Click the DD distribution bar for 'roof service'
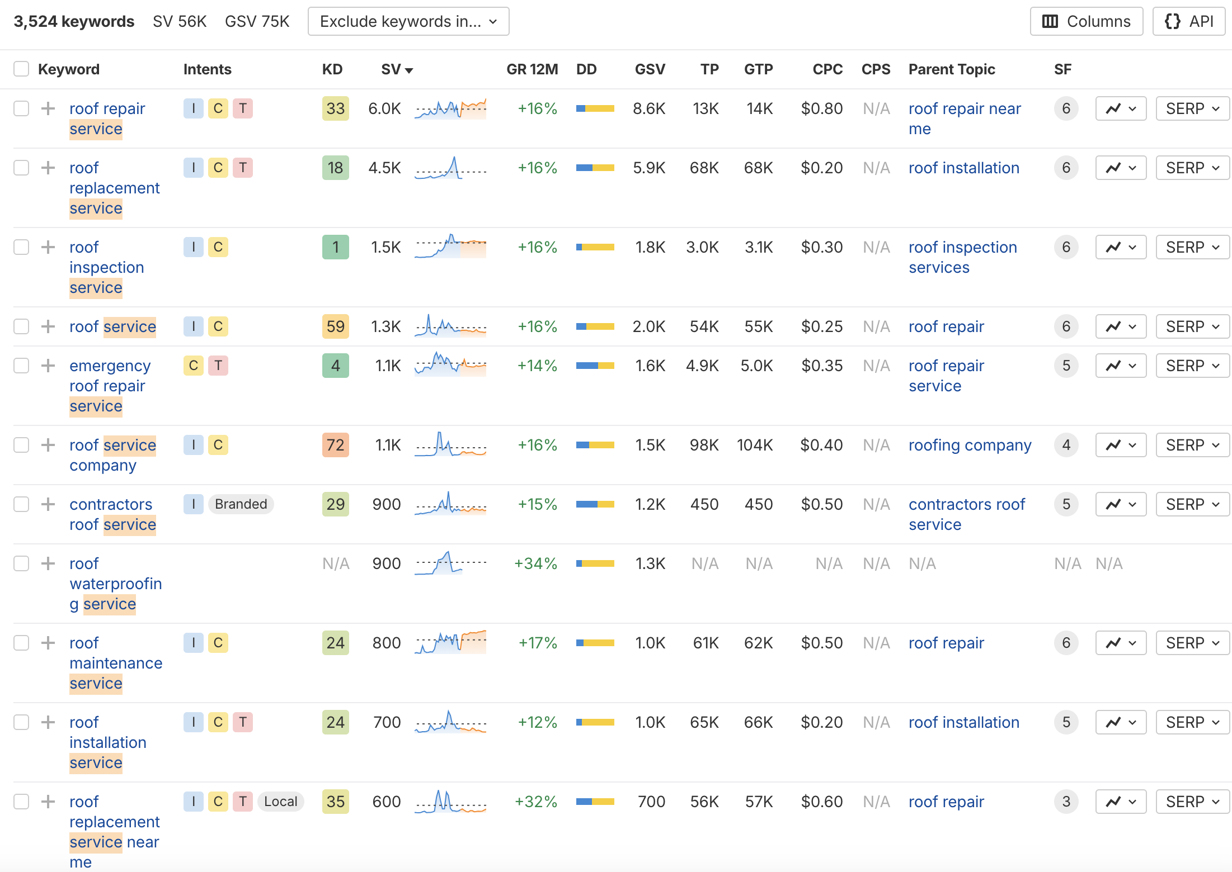Image resolution: width=1232 pixels, height=872 pixels. coord(595,326)
